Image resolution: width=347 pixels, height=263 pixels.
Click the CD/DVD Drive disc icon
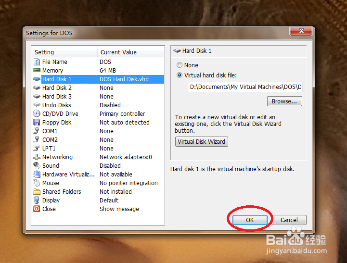[x=37, y=113]
